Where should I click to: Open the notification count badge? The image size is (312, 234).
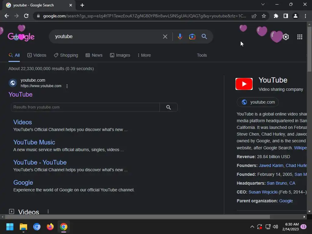pyautogui.click(x=303, y=227)
